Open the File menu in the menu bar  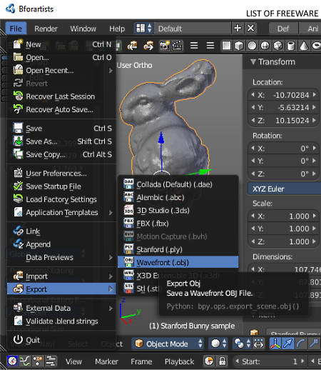pos(16,29)
